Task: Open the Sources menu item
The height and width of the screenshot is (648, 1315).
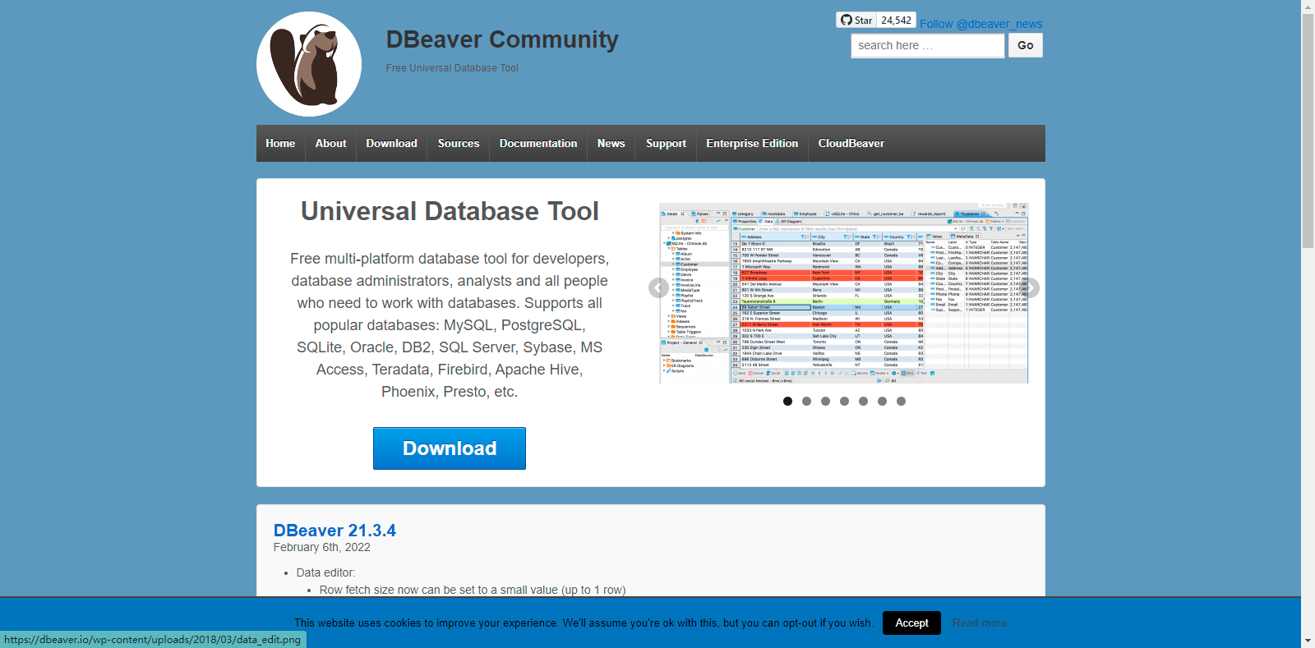Action: click(459, 143)
